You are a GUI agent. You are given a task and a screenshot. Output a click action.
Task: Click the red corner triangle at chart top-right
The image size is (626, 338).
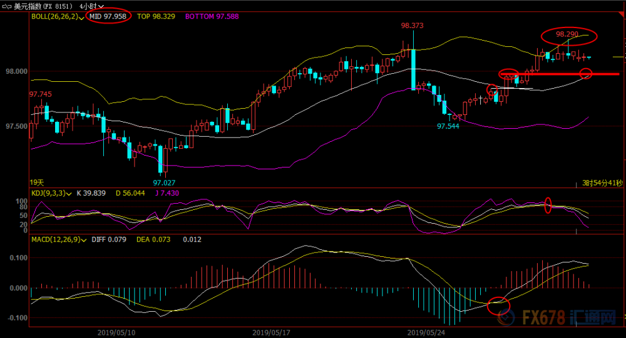622,14
